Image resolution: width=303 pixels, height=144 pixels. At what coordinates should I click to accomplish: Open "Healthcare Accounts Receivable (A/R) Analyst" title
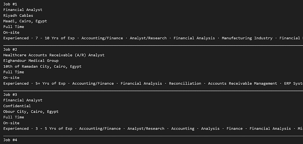click(x=54, y=55)
